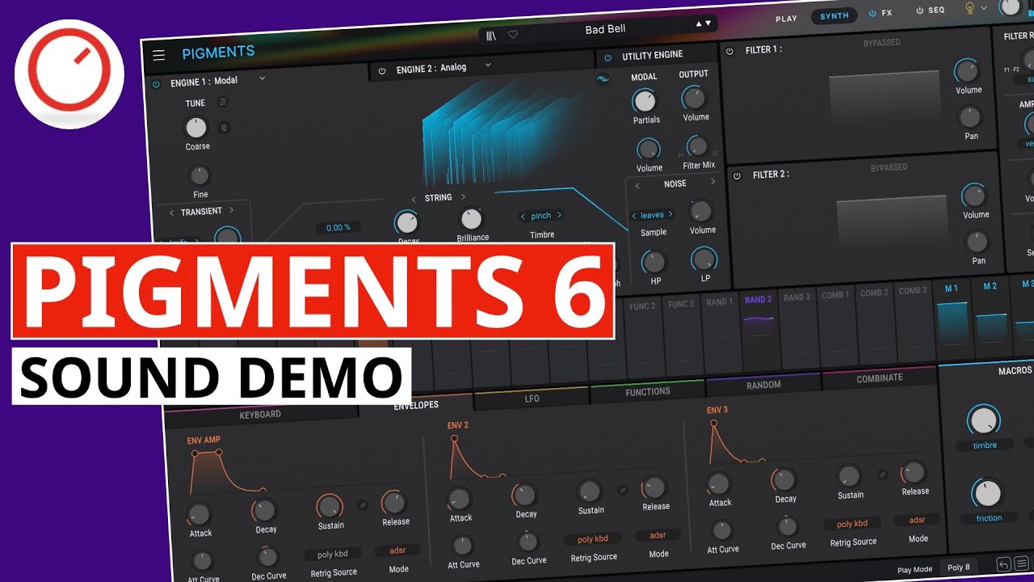Click the Noise LP filter knob

coord(704,259)
